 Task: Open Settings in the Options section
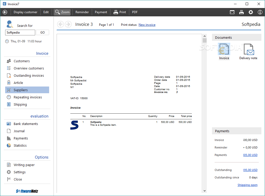(20, 172)
